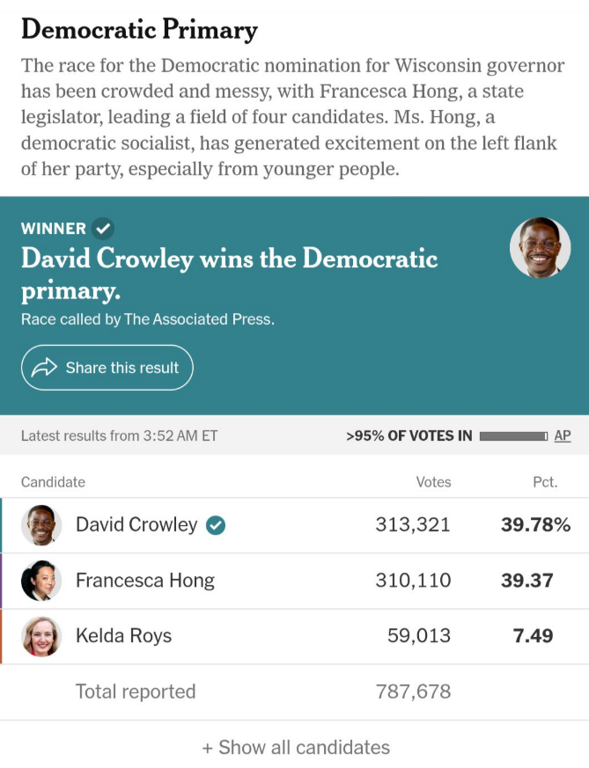This screenshot has width=589, height=768.
Task: Select the Francesca Hong name row
Action: [x=294, y=581]
